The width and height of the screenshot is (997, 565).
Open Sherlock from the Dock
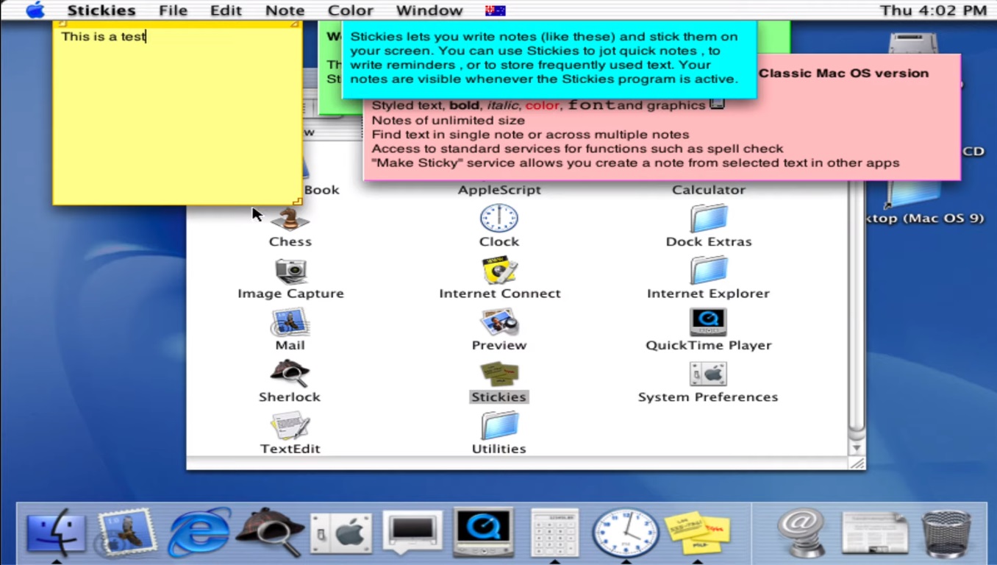270,531
